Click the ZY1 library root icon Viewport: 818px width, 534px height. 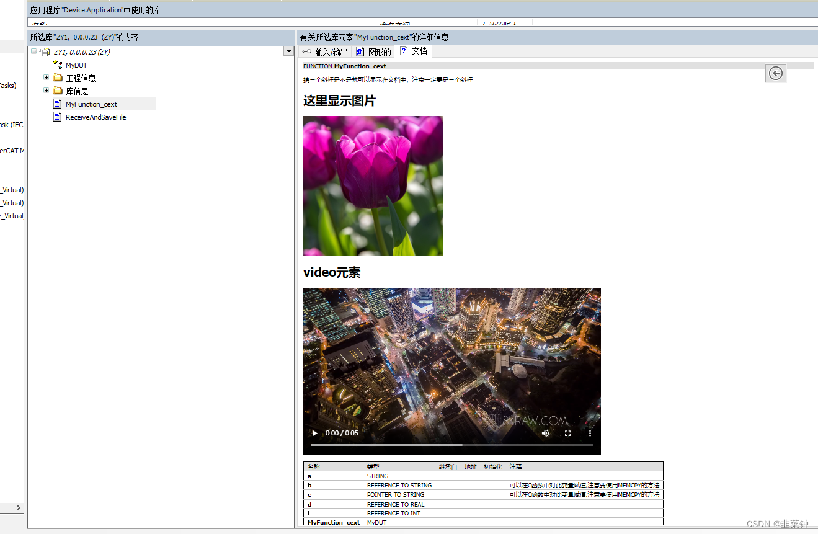(x=45, y=52)
